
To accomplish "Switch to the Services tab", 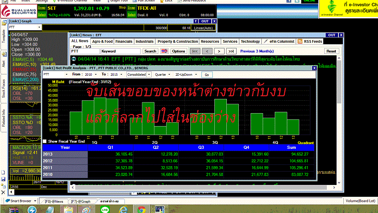I will click(x=230, y=41).
